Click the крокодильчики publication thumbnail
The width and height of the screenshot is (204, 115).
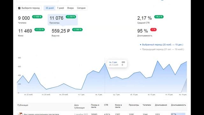(x=20, y=114)
